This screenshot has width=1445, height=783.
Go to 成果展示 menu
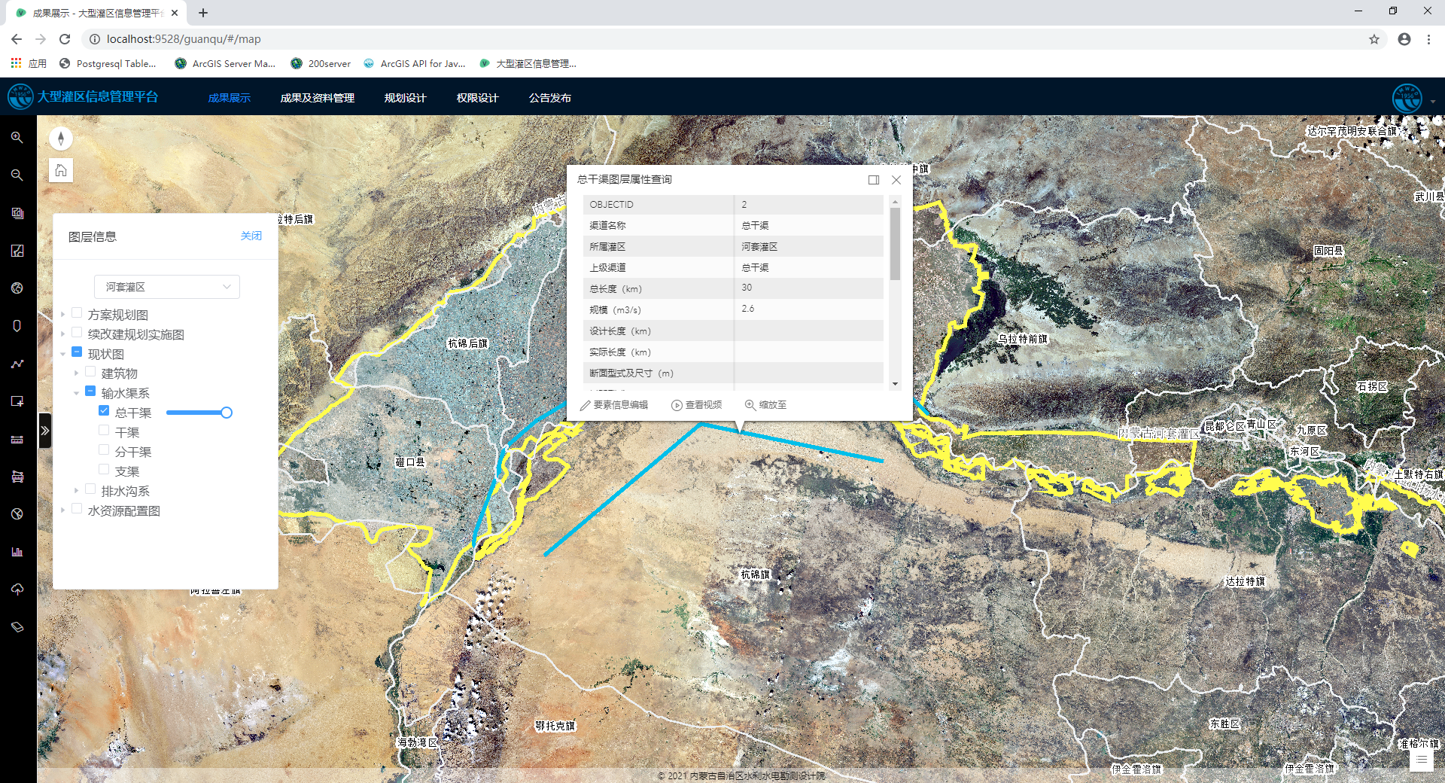(x=230, y=98)
